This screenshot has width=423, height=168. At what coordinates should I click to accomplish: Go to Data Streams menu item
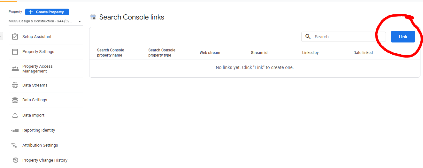pyautogui.click(x=35, y=85)
